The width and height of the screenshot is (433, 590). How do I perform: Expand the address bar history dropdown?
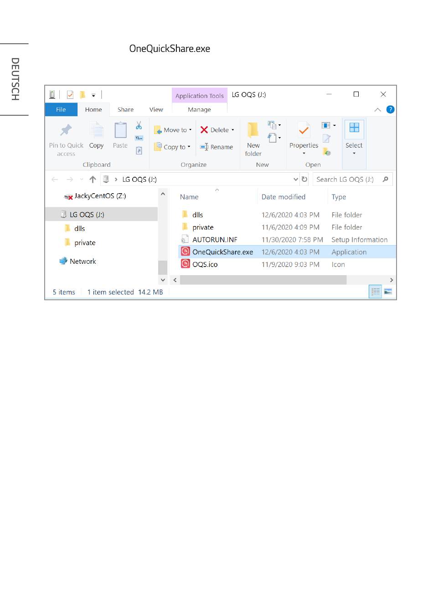click(296, 180)
